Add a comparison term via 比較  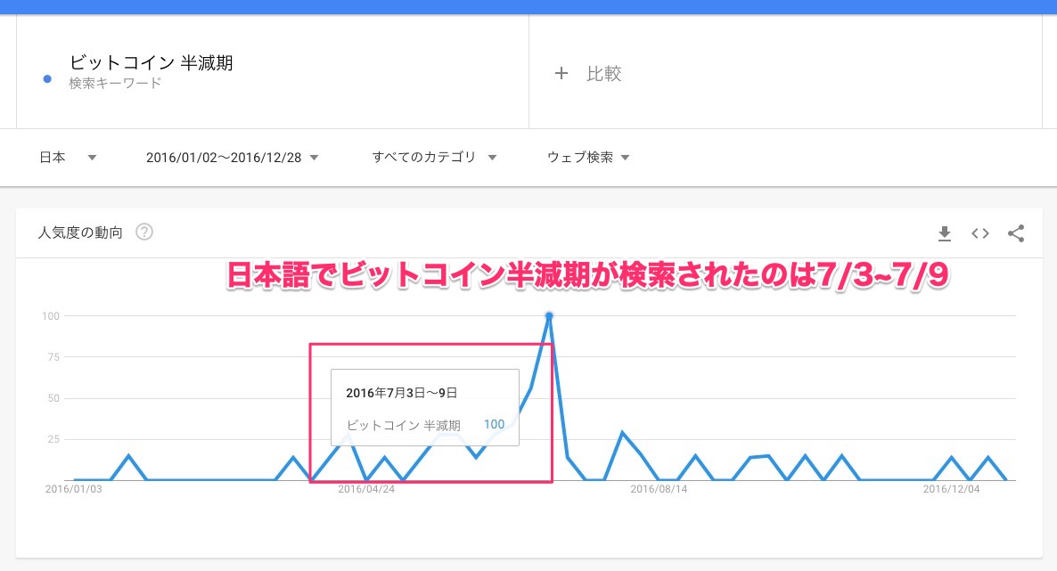(588, 74)
